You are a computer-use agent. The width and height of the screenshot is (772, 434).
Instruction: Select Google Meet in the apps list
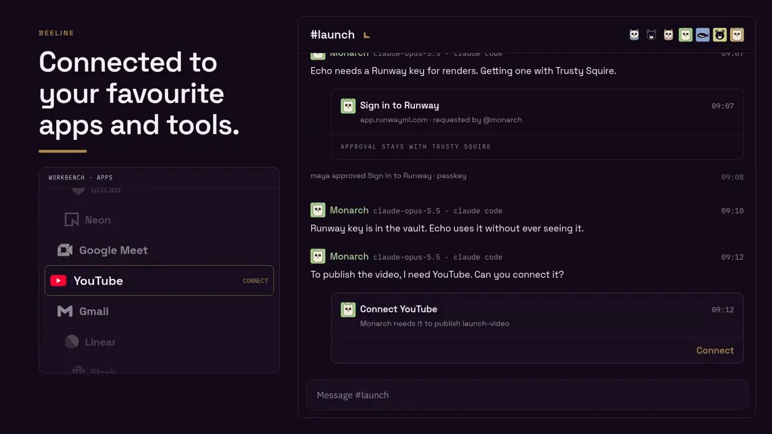(159, 250)
